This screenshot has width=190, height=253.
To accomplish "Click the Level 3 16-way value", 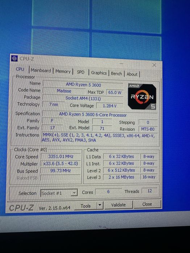I will coord(149,177).
